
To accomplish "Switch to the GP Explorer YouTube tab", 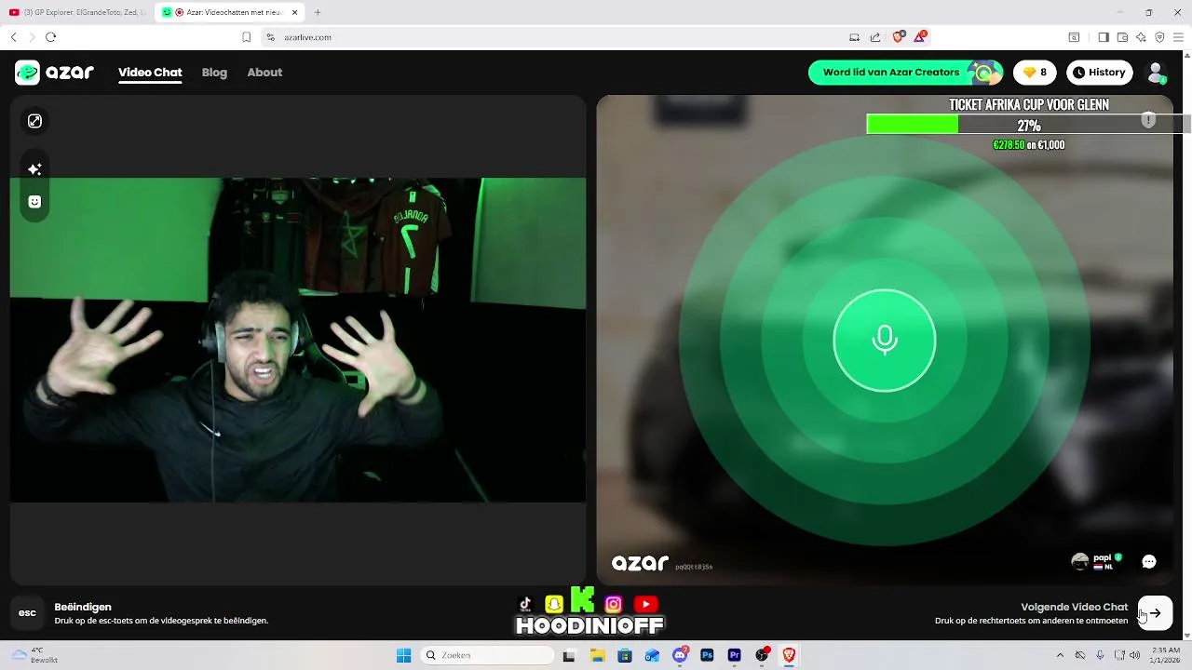I will [76, 12].
